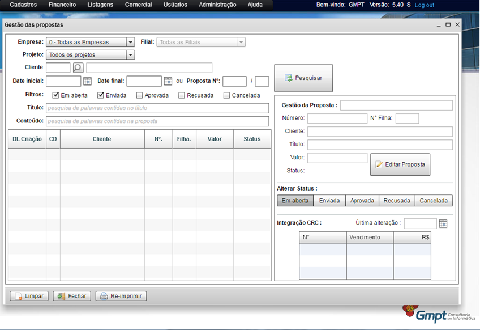Set status to Aprovada toggle
The height and width of the screenshot is (330, 480).
point(362,201)
